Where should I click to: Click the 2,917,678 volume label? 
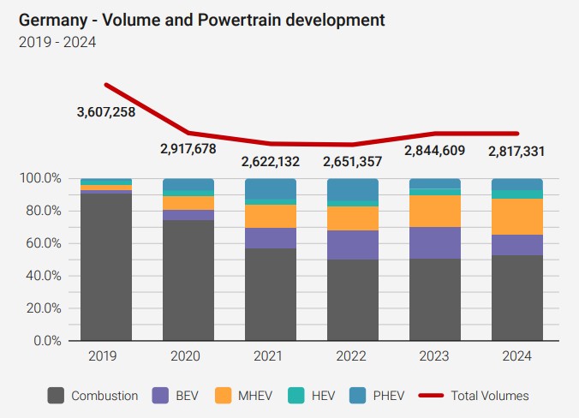(x=188, y=148)
